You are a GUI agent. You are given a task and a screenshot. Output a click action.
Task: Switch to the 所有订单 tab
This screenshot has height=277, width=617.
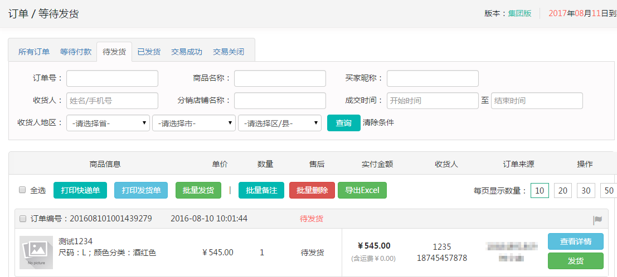[x=34, y=52]
